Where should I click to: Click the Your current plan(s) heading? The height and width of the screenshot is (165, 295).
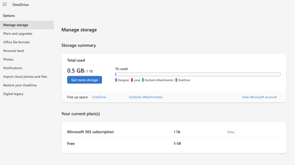point(81,114)
